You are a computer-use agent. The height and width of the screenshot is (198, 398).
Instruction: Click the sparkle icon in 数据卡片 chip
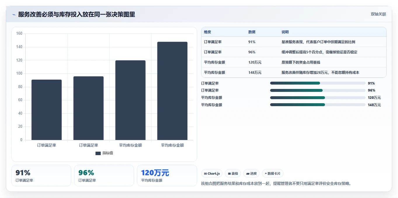point(266,174)
